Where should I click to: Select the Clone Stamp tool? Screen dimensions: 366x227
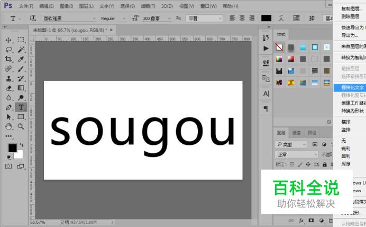coord(8,78)
